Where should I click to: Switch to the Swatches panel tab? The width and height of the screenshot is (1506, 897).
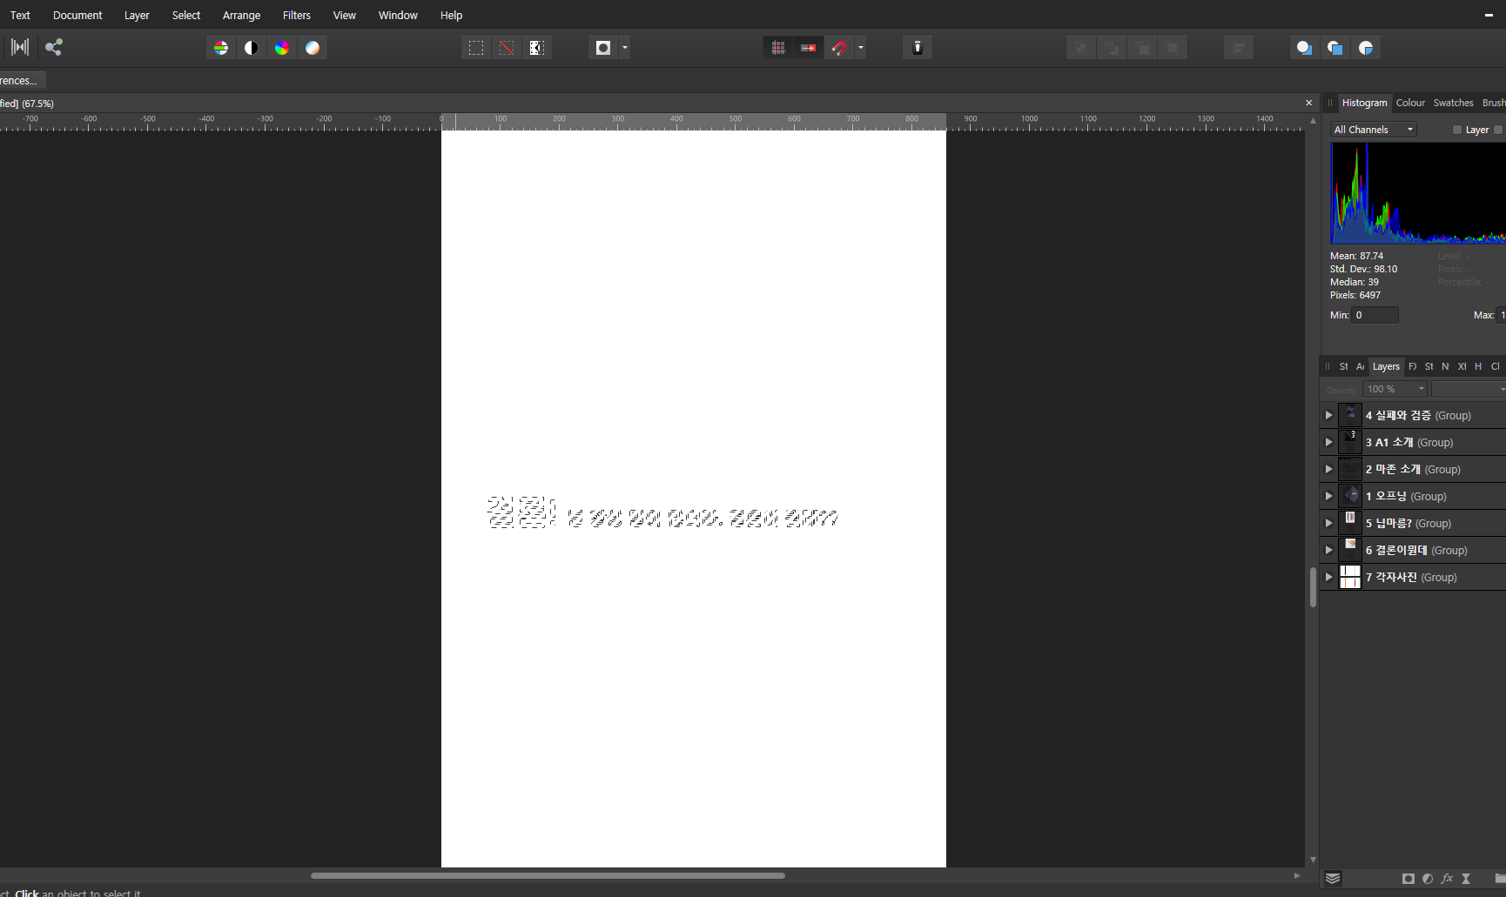1453,103
